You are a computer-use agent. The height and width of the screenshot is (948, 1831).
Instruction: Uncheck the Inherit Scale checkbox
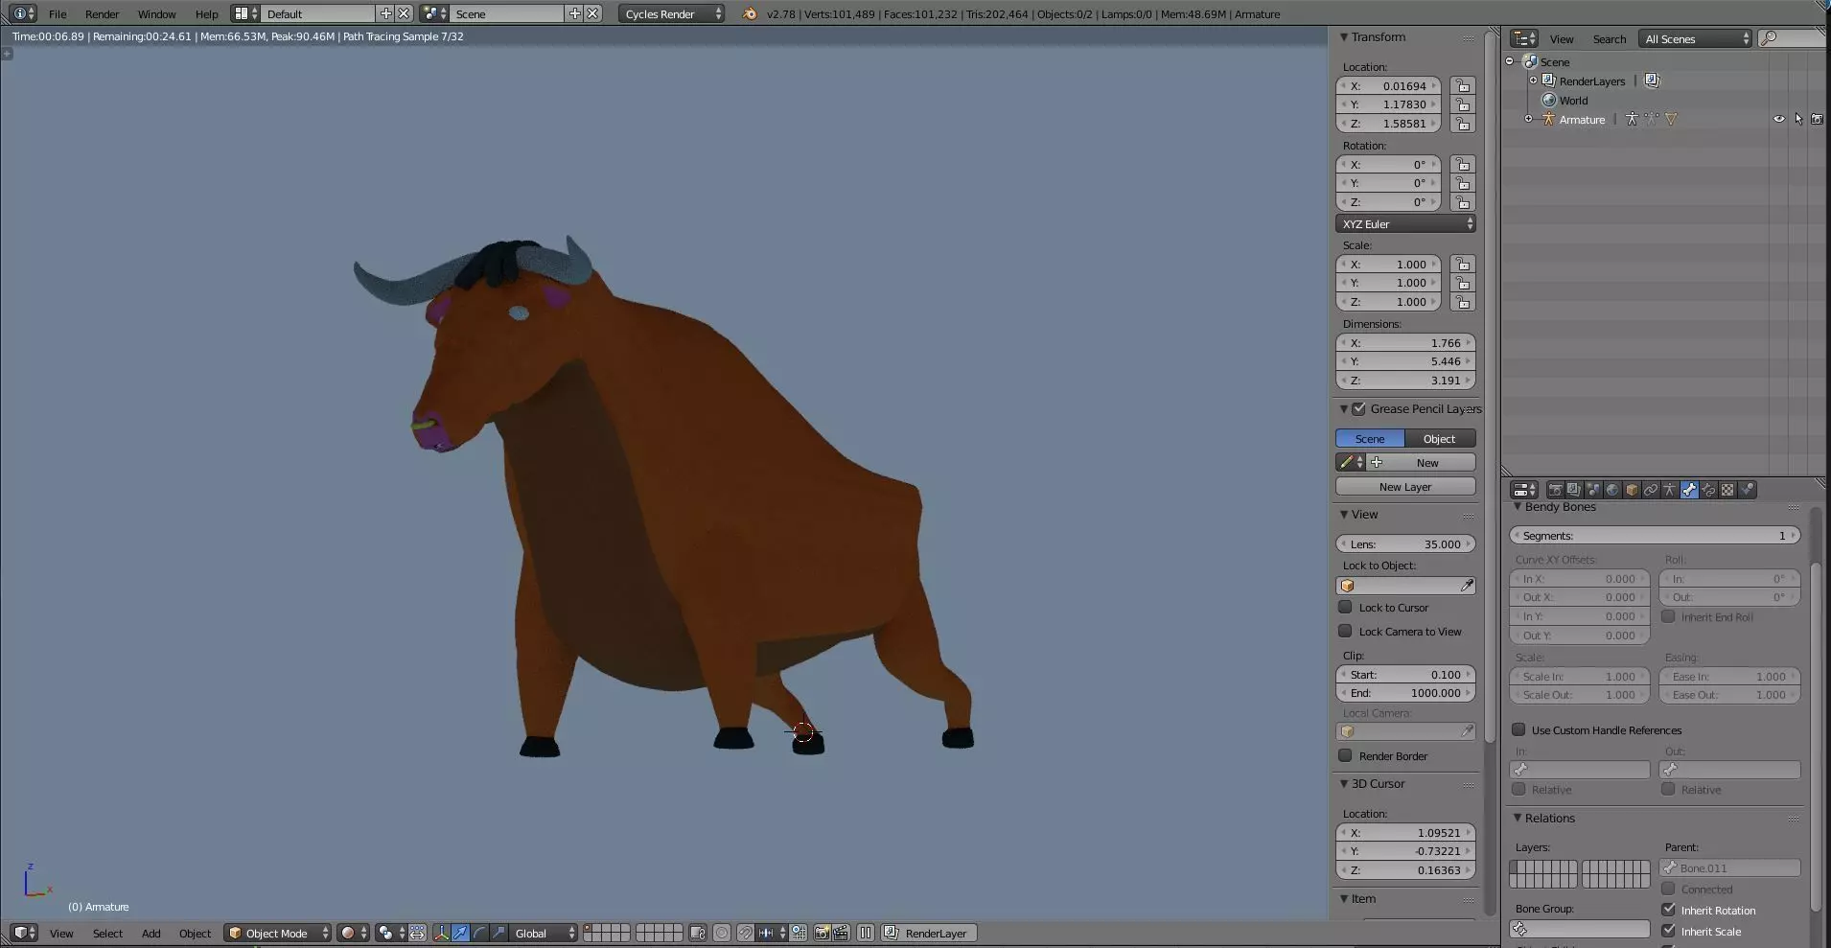tap(1668, 931)
